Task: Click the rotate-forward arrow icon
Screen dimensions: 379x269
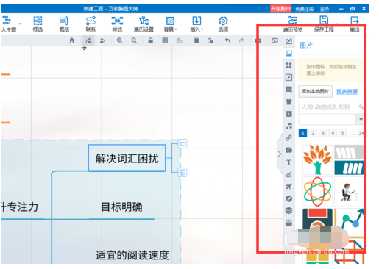Action: [88, 40]
